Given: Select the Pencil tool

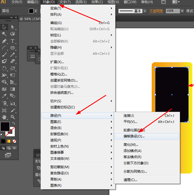Looking at the screenshot, I should pyautogui.click(x=13, y=54).
